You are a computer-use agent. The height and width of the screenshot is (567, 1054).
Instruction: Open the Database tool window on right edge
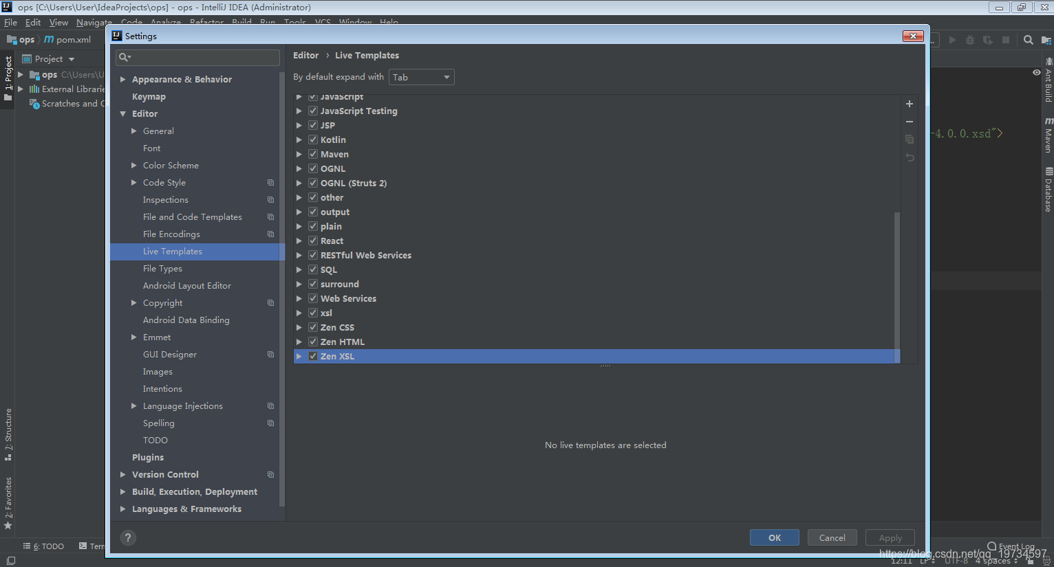[x=1048, y=190]
